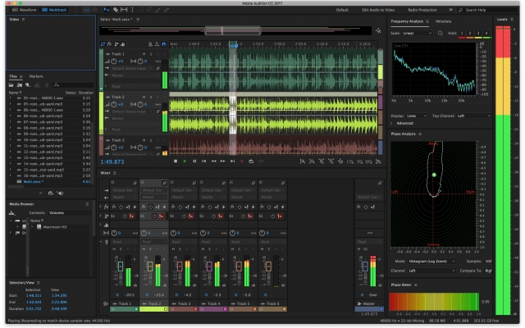
Task: Mute Track 2 in the editor
Action: point(144,97)
